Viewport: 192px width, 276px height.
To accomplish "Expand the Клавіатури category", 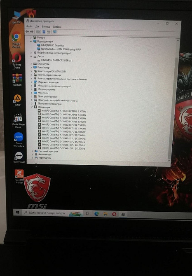I will pyautogui.click(x=31, y=64).
